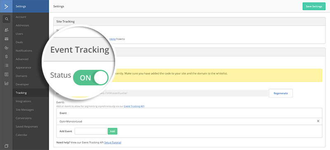330x150 pixels.
Task: Click the Save Settings button
Action: point(314,6)
